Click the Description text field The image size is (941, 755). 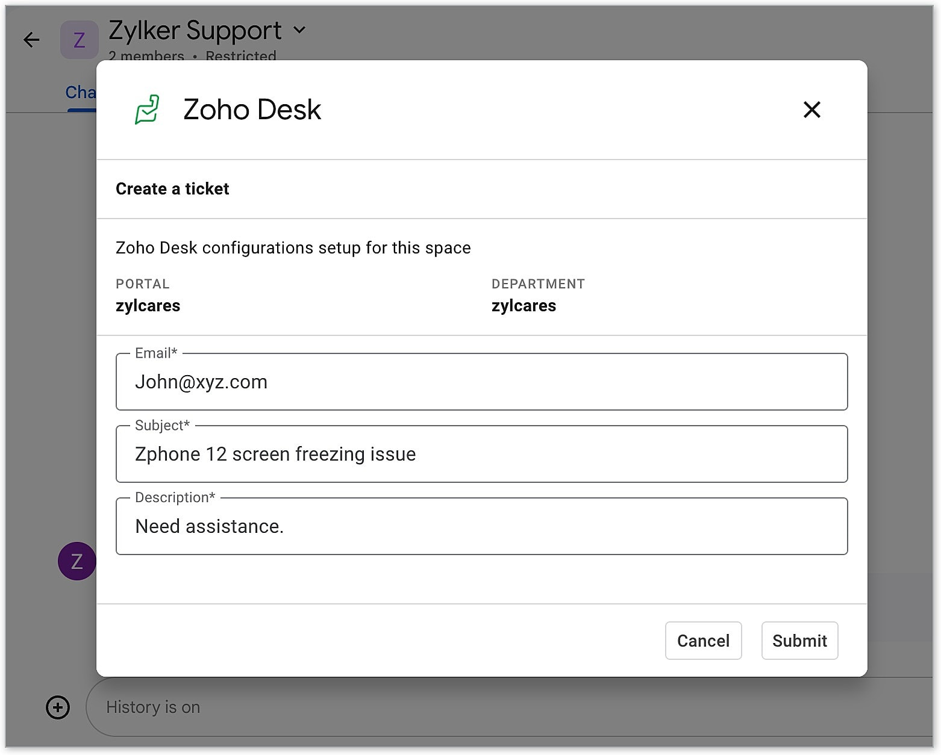[481, 527]
